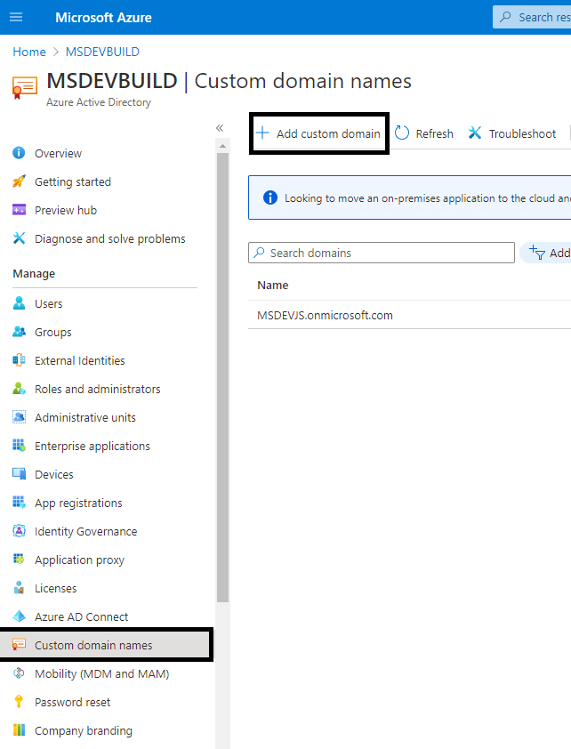
Task: Click the search magnifier icon in Search domains
Action: tap(259, 253)
